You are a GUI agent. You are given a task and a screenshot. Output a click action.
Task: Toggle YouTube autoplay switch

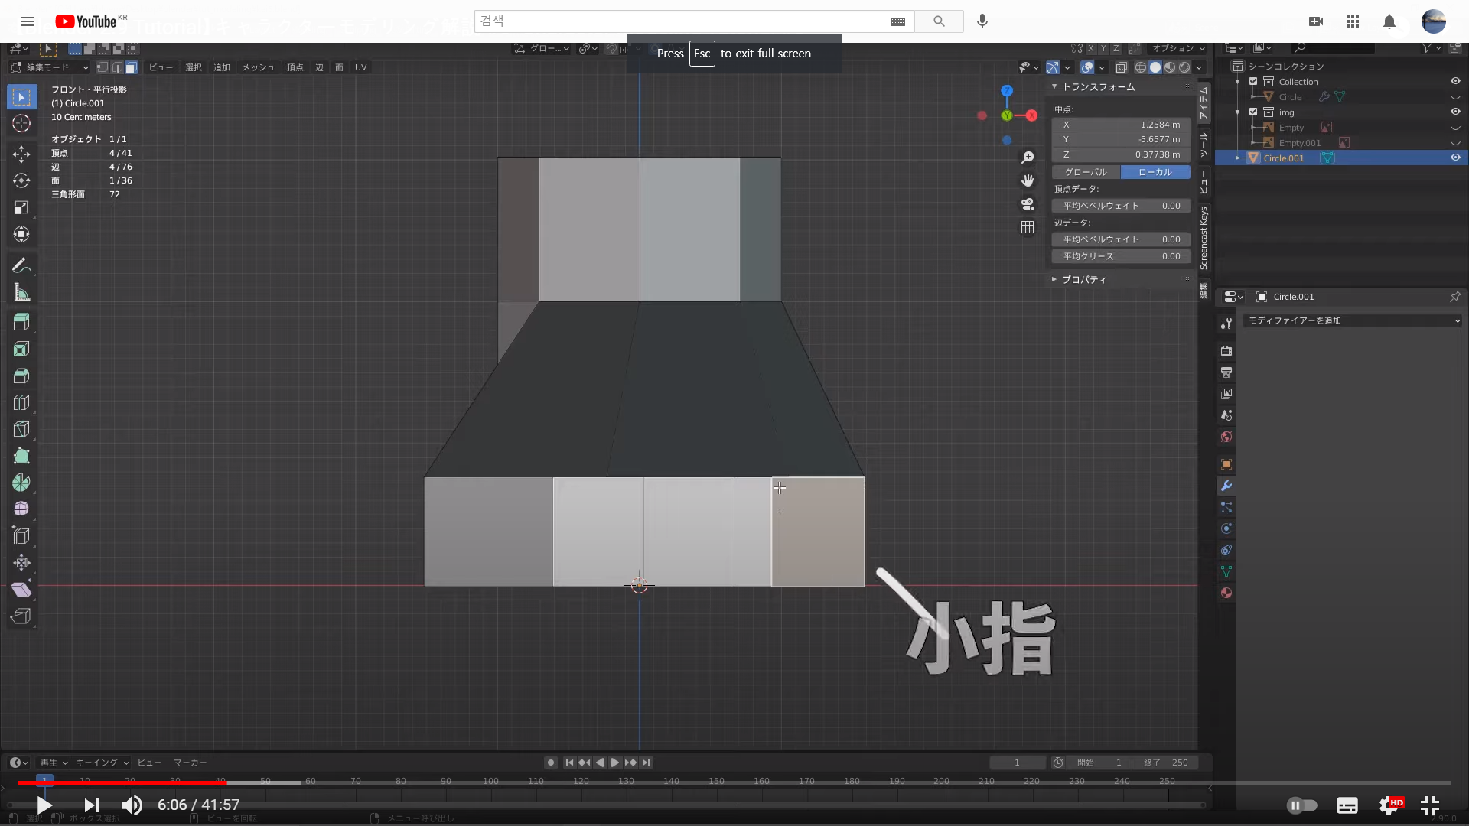coord(1301,805)
